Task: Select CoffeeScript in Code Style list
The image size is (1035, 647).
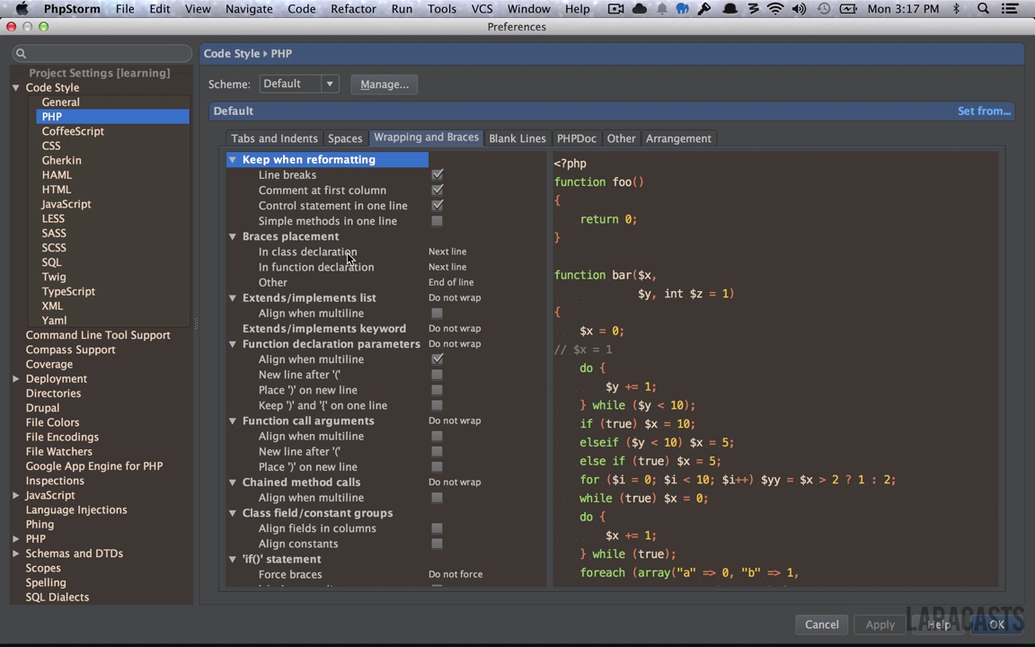Action: coord(73,131)
